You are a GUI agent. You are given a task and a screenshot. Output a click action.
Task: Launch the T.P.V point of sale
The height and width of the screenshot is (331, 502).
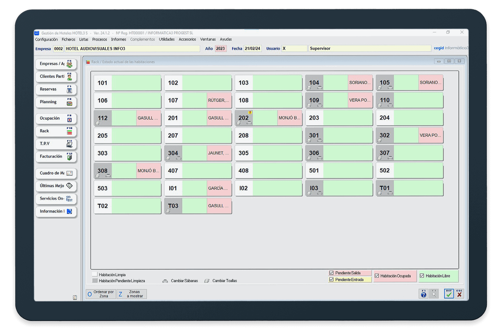[55, 144]
